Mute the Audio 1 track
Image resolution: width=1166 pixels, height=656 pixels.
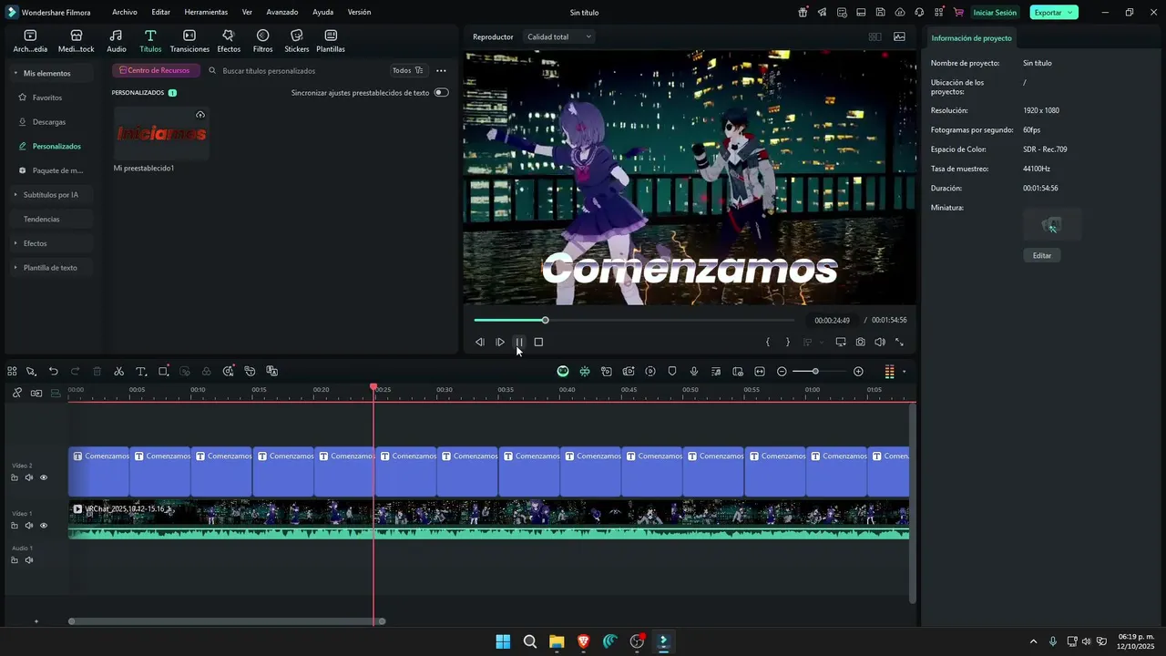pyautogui.click(x=29, y=560)
